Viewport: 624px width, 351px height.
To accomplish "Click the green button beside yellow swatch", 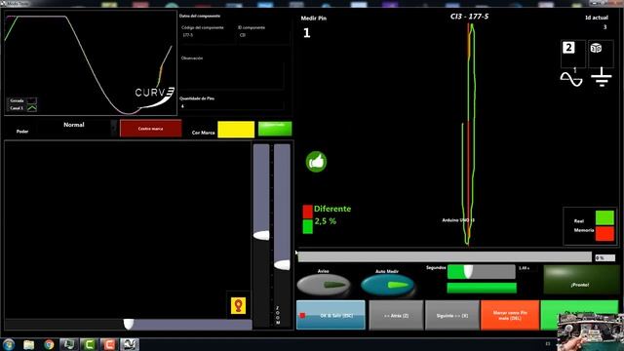I will pyautogui.click(x=275, y=129).
